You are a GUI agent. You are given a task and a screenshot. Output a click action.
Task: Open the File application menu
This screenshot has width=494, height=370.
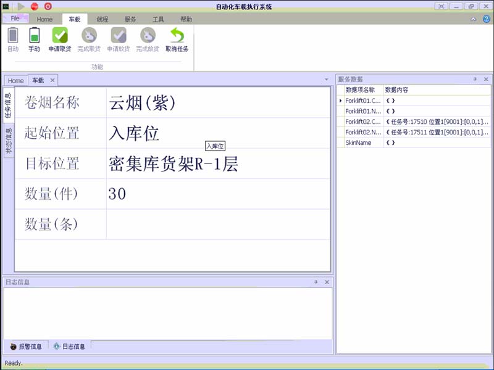(15, 19)
